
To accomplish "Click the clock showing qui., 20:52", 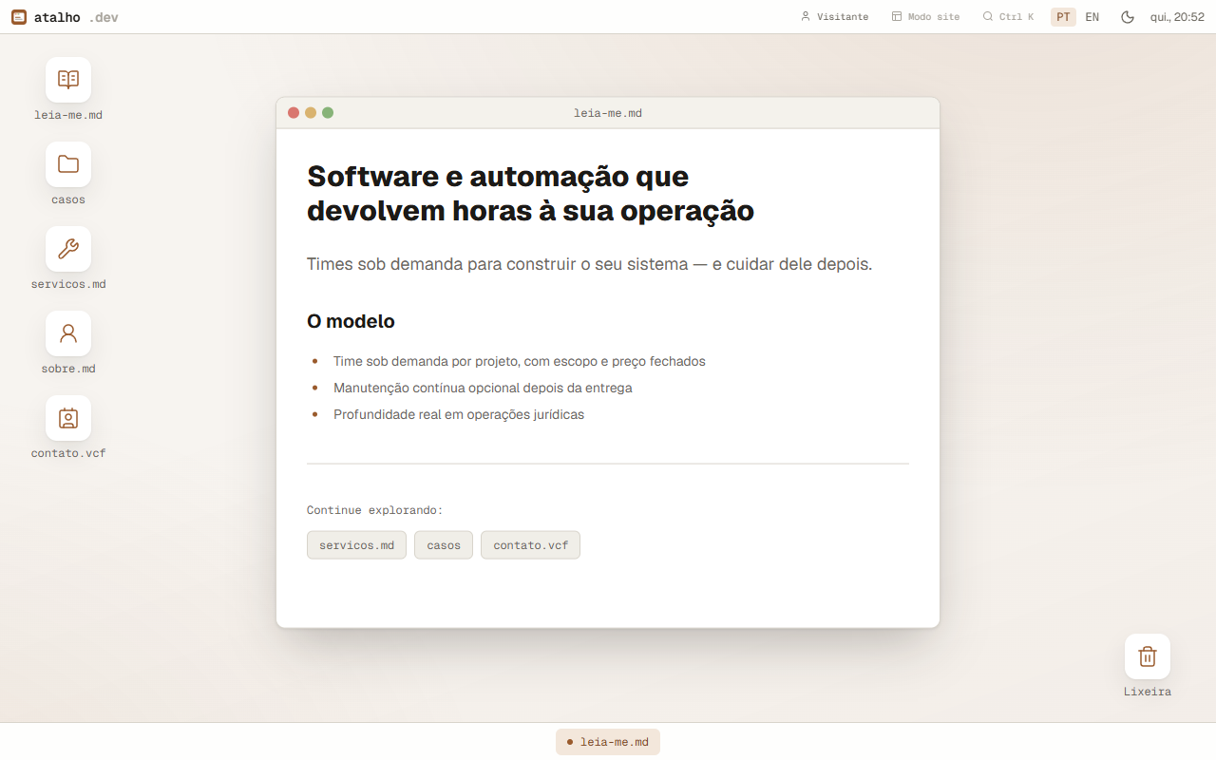I will 1177,17.
